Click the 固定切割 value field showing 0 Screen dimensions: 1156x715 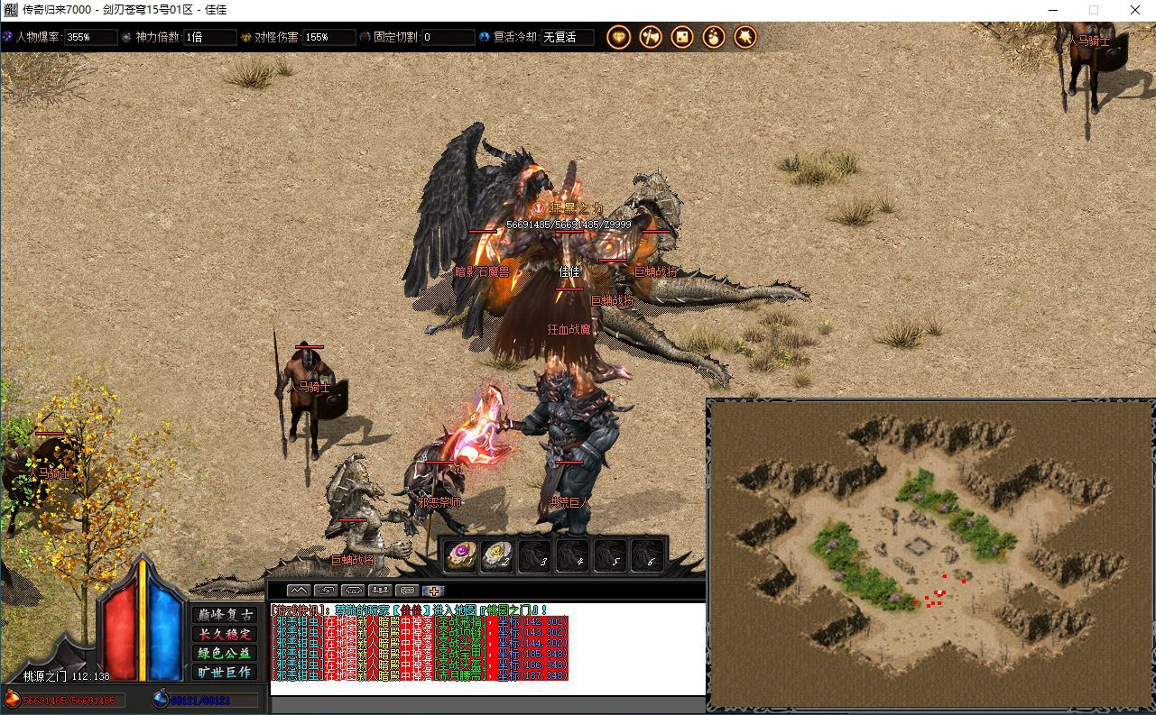point(449,37)
